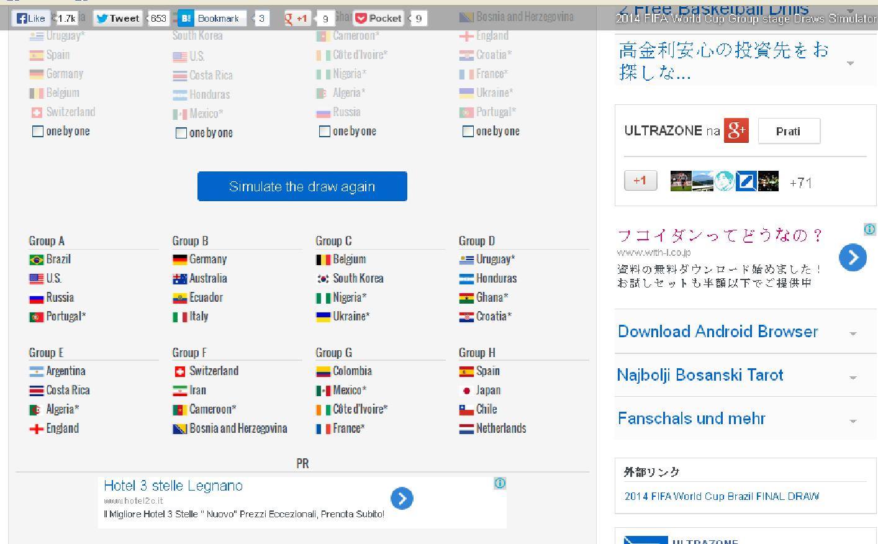Click the +1 button in ULTRAZONE widget
Image resolution: width=878 pixels, height=544 pixels.
pos(640,181)
